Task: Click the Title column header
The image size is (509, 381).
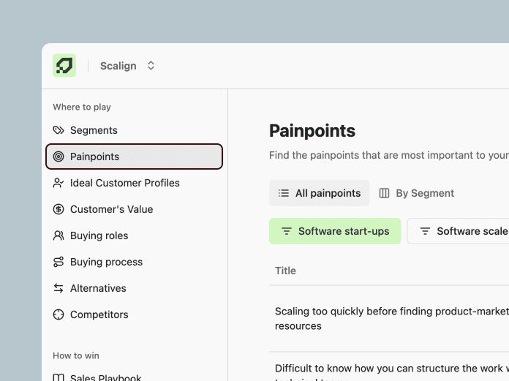Action: click(x=285, y=271)
